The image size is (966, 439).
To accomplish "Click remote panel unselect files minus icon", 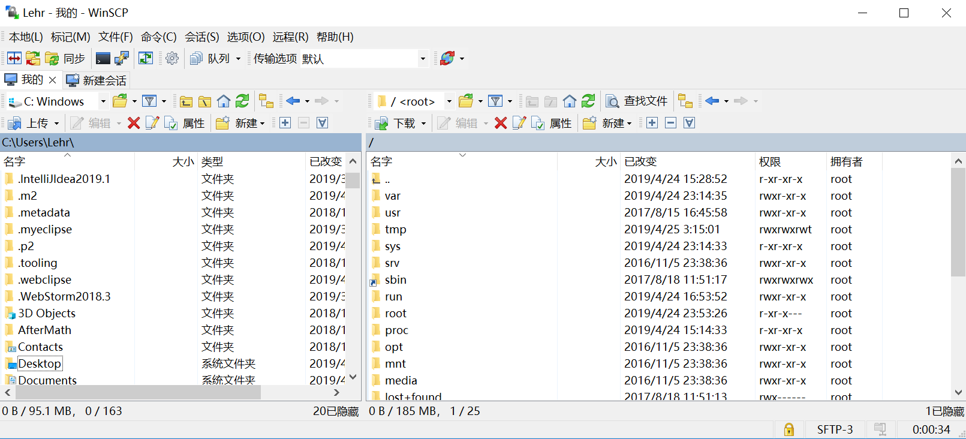I will click(x=671, y=123).
